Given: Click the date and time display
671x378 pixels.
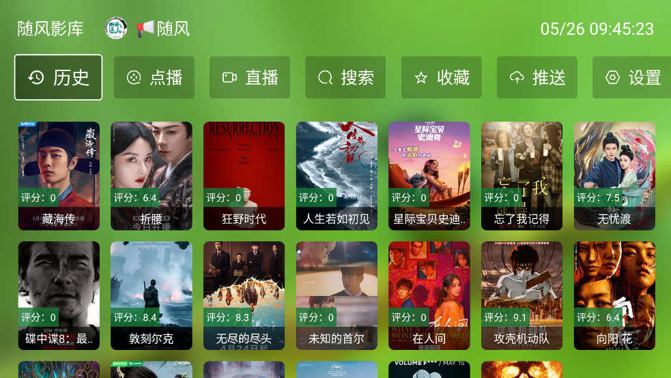Looking at the screenshot, I should coord(597,29).
